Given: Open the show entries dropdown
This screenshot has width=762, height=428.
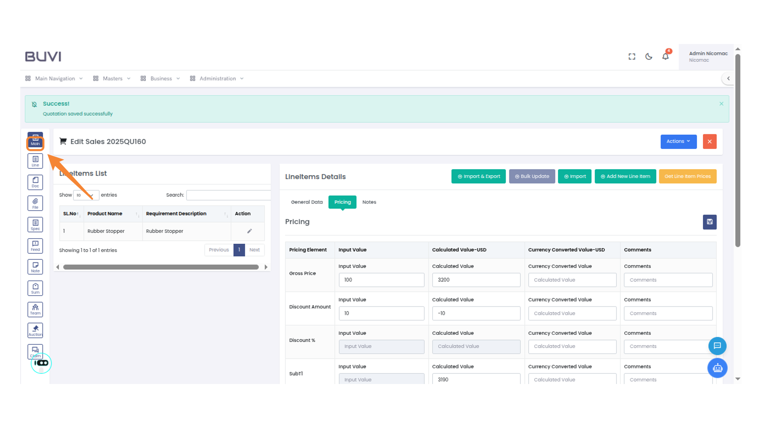Looking at the screenshot, I should pyautogui.click(x=86, y=195).
